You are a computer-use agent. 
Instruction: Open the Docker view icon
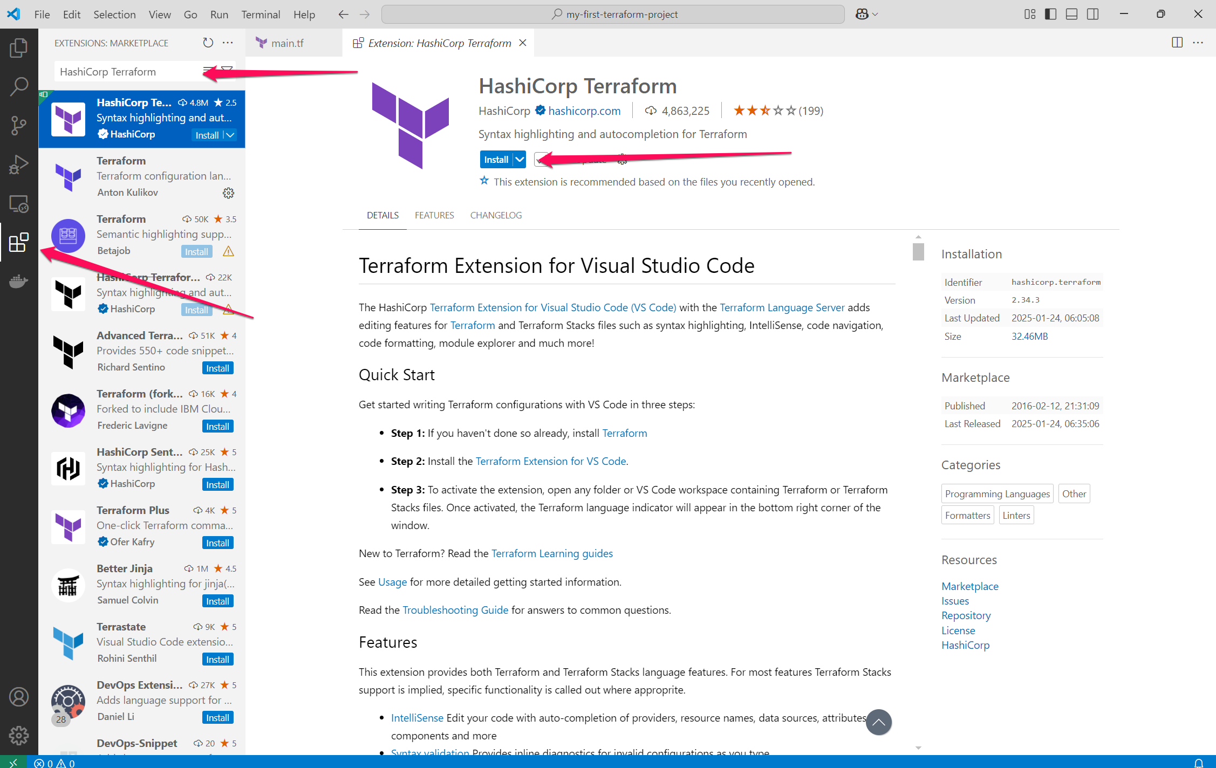(19, 282)
